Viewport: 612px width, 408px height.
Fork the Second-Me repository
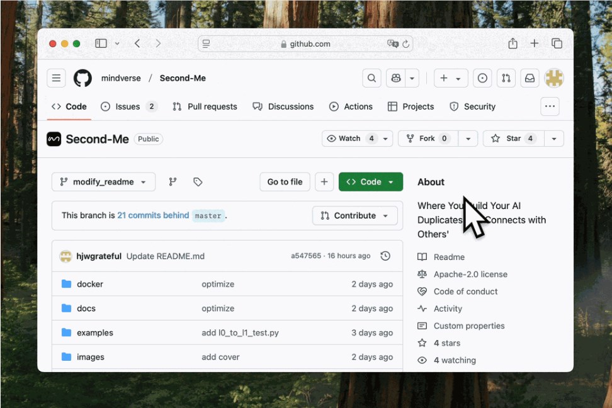pos(428,139)
